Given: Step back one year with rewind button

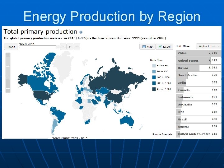Looking at the screenshot, I should pyautogui.click(x=63, y=47).
